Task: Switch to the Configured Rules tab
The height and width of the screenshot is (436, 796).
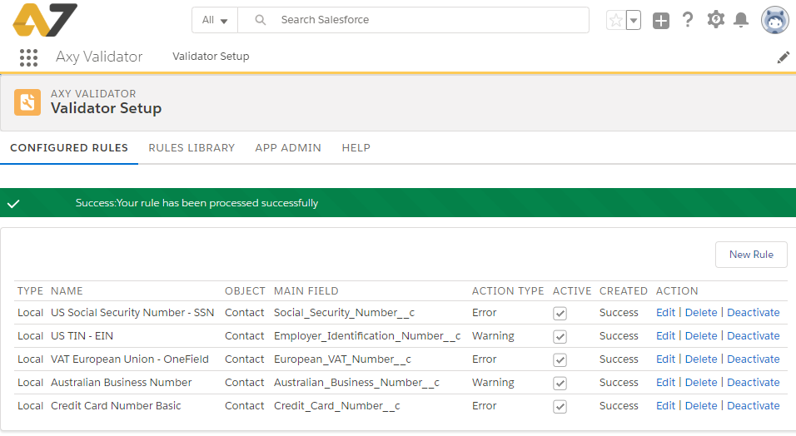Action: pyautogui.click(x=69, y=148)
